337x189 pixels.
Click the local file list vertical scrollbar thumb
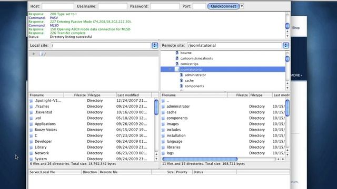(x=156, y=107)
